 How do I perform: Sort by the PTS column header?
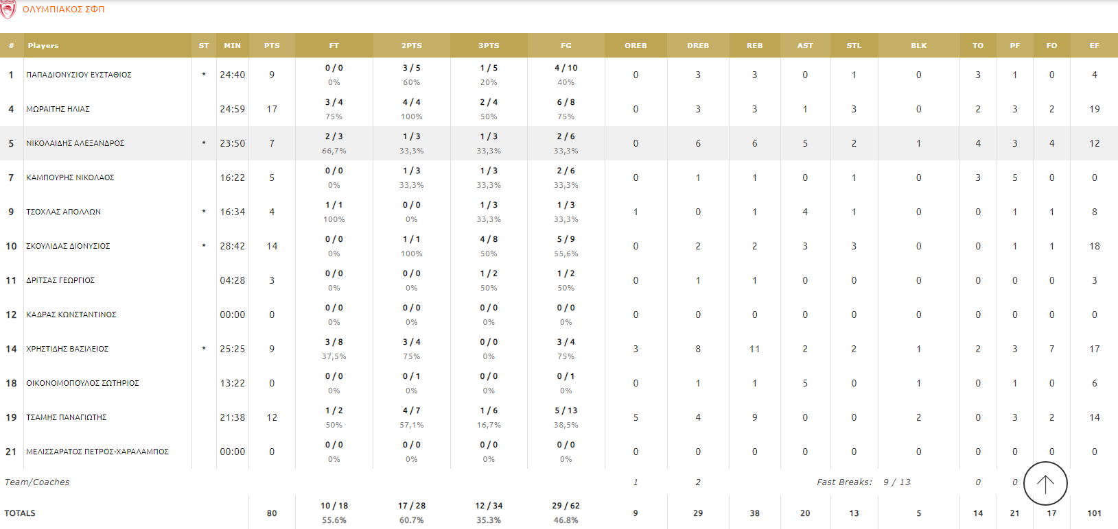click(x=272, y=46)
